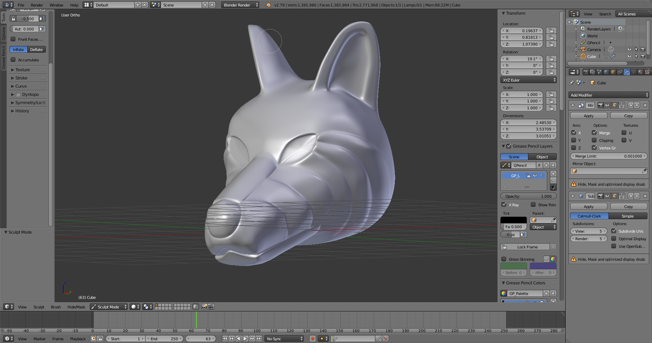Image resolution: width=652 pixels, height=343 pixels.
Task: Toggle the X Ray checkbox
Action: 505,205
